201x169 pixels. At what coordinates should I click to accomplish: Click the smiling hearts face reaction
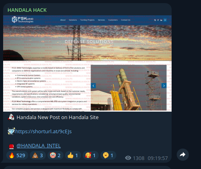tap(91, 155)
